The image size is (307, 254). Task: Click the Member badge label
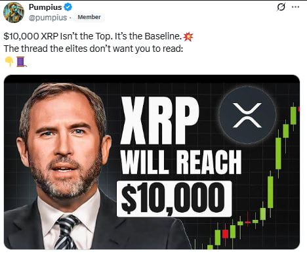pos(89,17)
